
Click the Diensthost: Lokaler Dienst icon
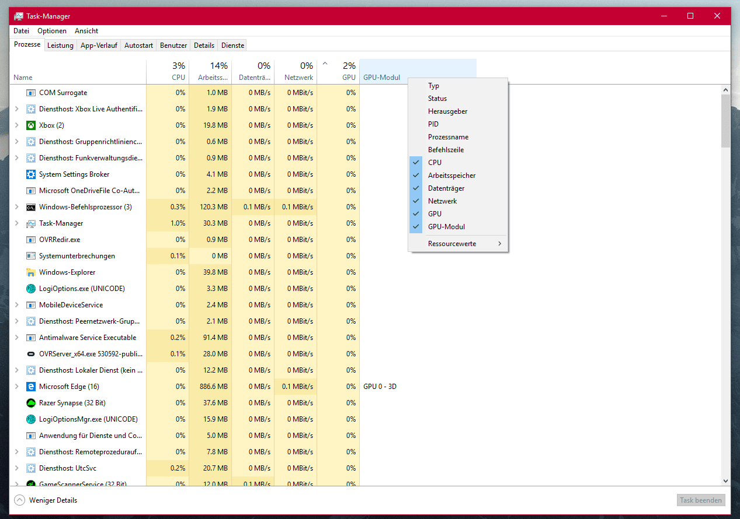pyautogui.click(x=31, y=370)
